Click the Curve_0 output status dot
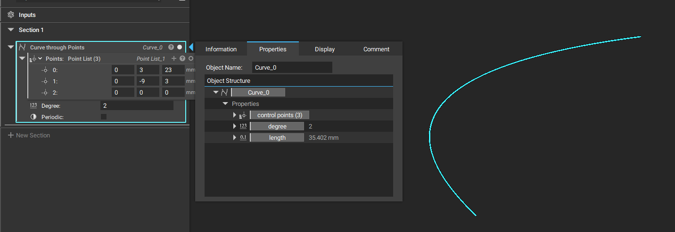This screenshot has height=232, width=675. tap(180, 48)
